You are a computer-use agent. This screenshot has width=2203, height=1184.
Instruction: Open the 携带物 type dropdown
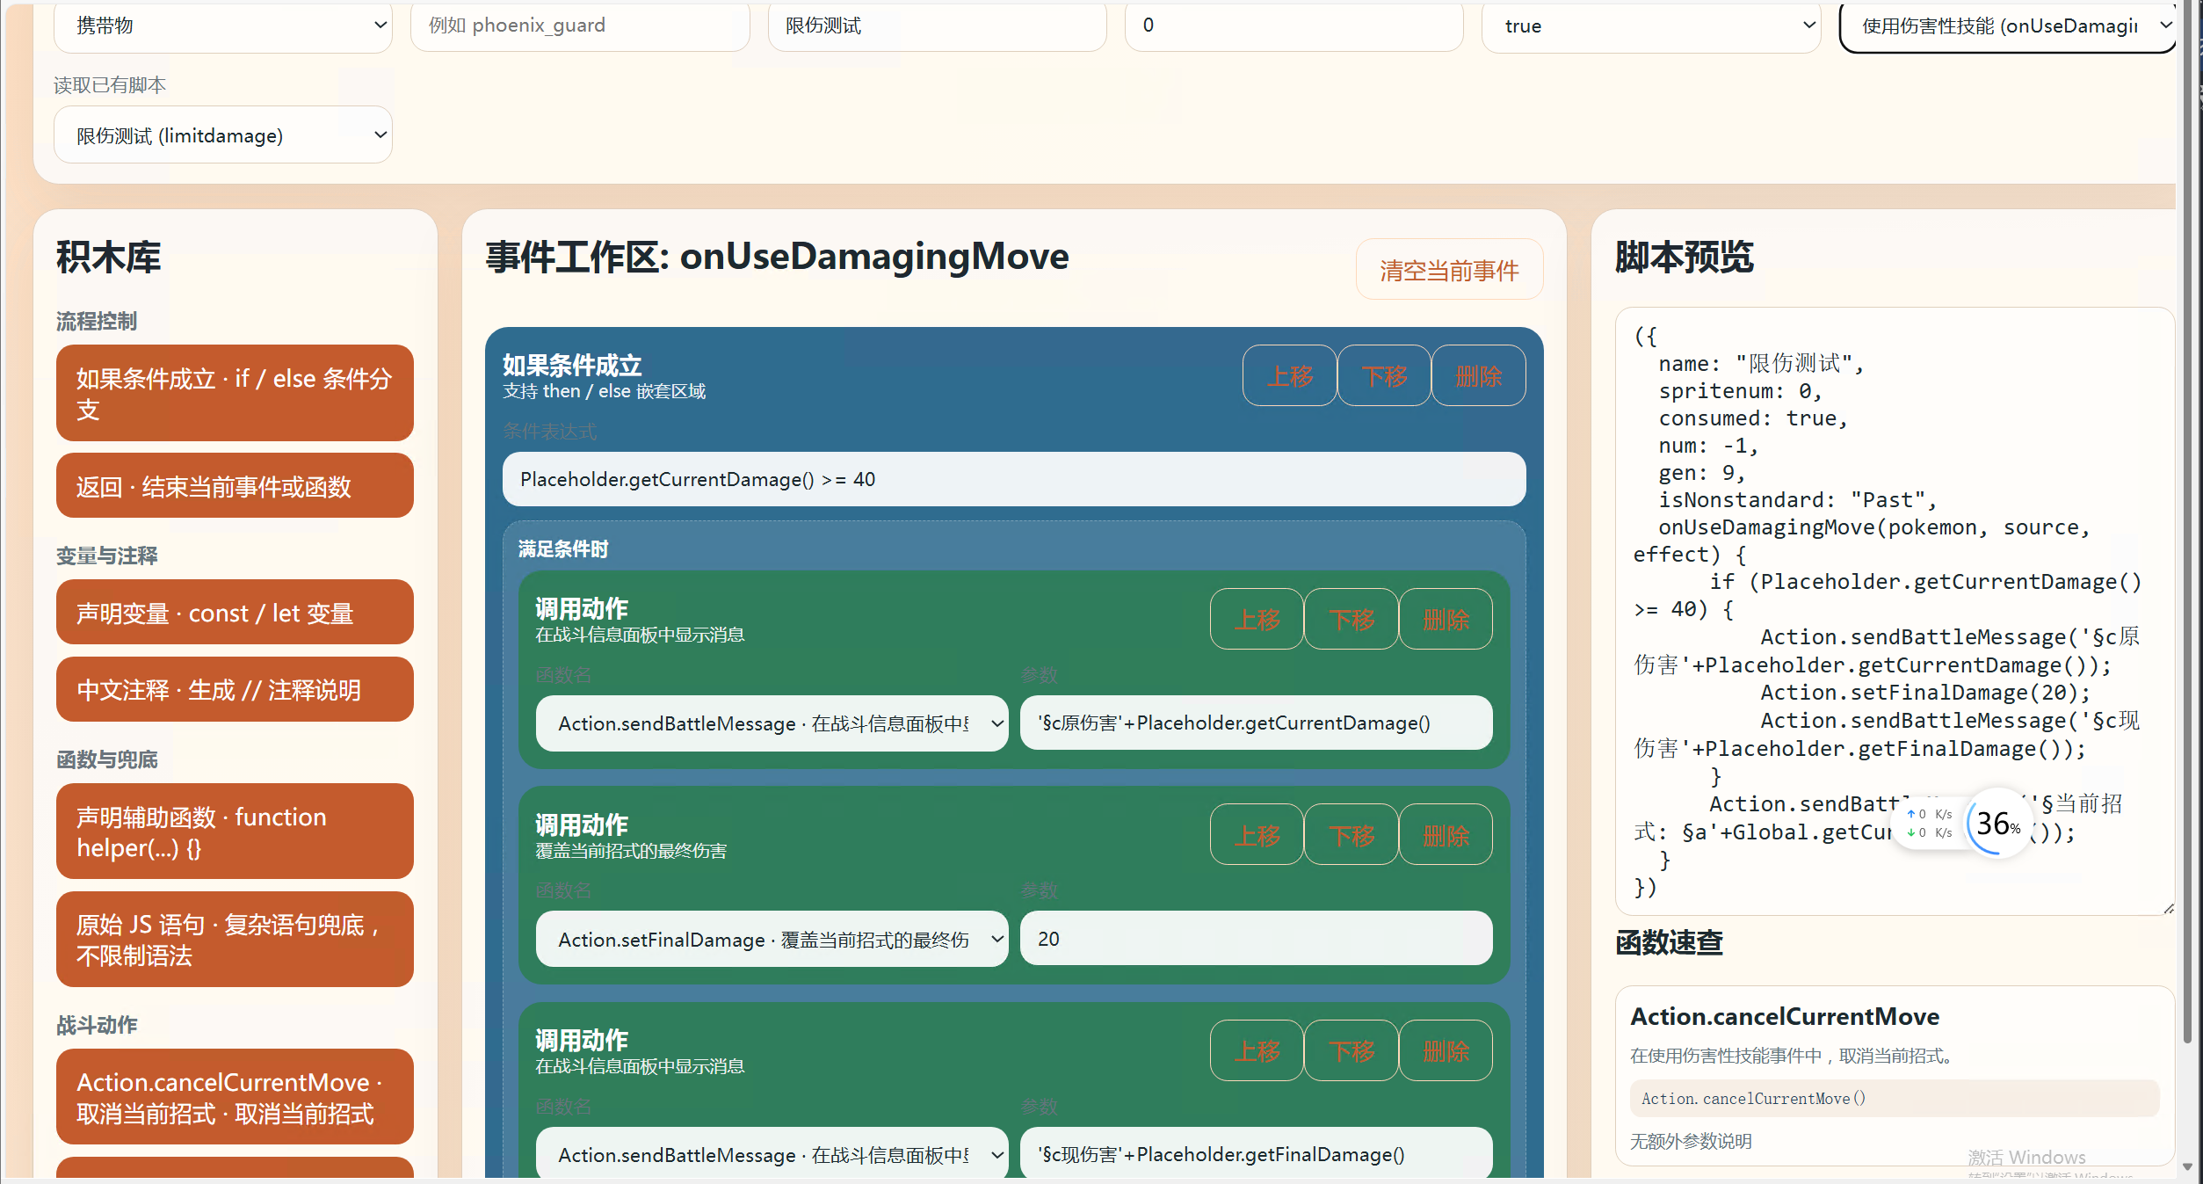(x=223, y=26)
